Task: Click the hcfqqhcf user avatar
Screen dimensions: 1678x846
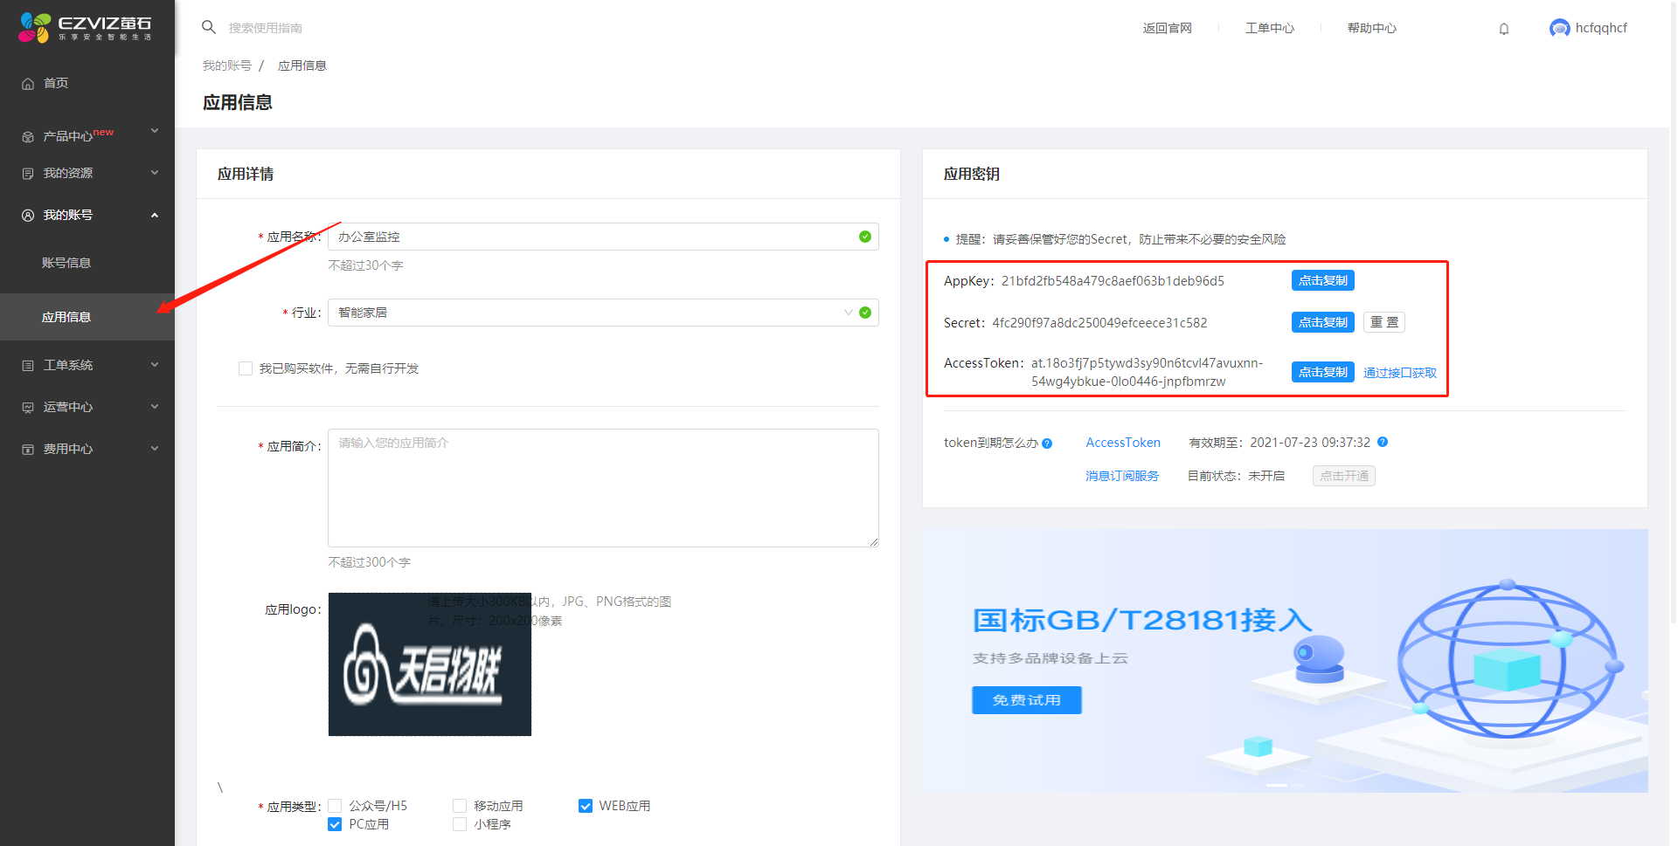Action: click(1559, 29)
